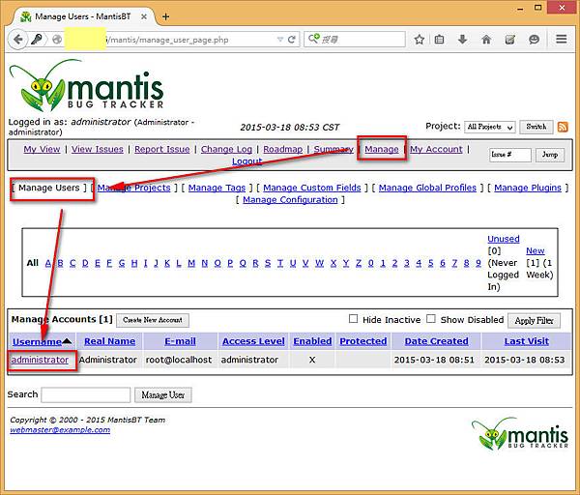This screenshot has height=495, width=580.
Task: Click the browser back arrow button
Action: [x=17, y=40]
